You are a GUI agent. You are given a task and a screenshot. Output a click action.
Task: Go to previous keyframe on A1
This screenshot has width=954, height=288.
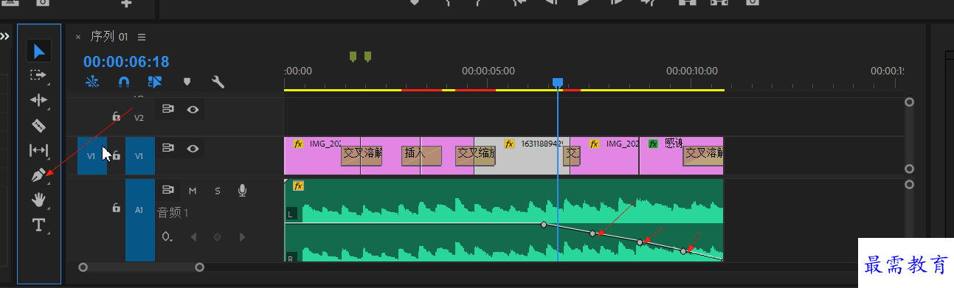193,237
